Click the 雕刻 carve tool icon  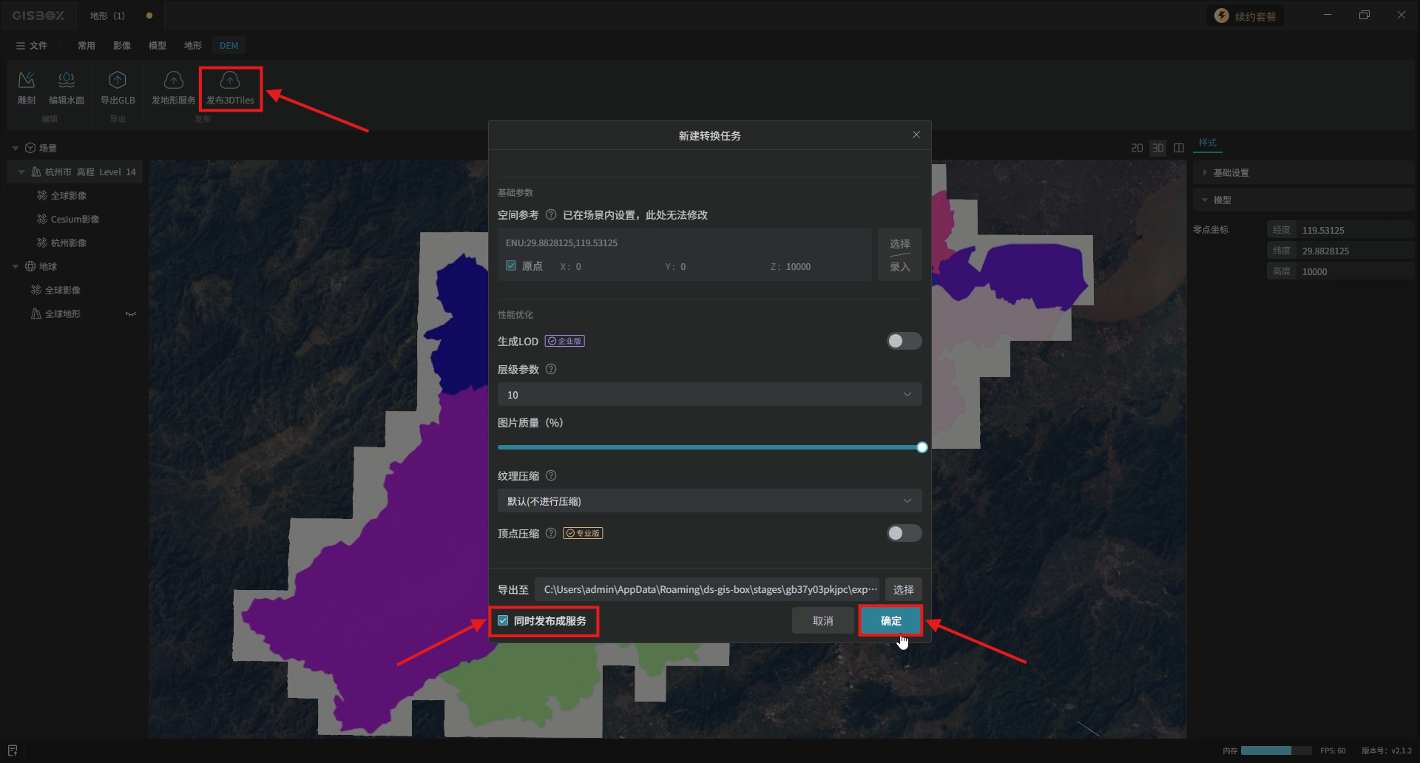pyautogui.click(x=27, y=80)
